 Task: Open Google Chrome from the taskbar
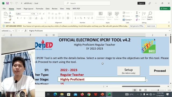(89, 94)
